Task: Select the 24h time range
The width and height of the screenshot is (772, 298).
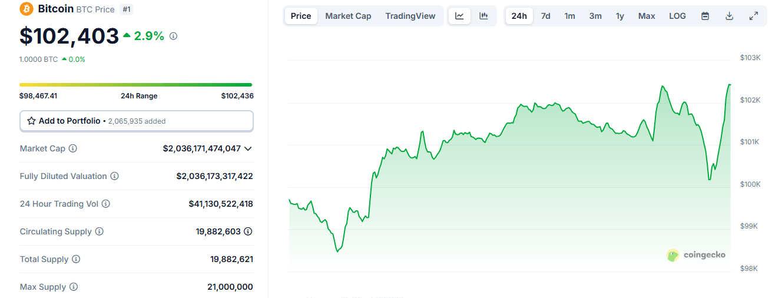Action: [519, 16]
